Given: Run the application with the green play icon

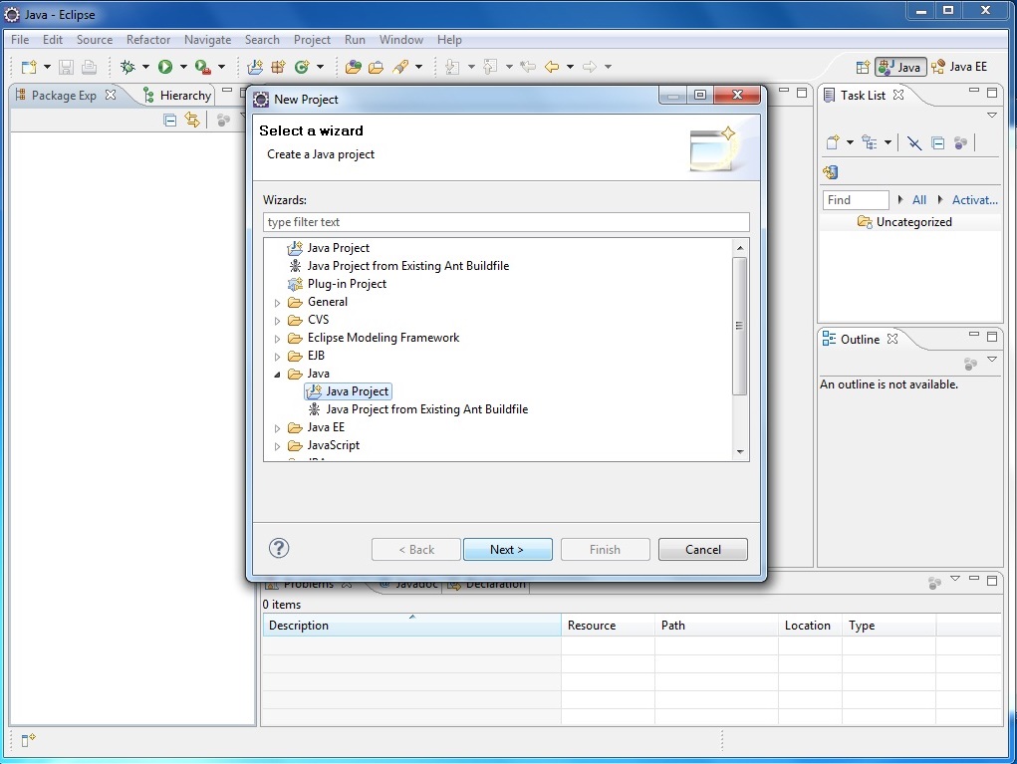Looking at the screenshot, I should [166, 67].
